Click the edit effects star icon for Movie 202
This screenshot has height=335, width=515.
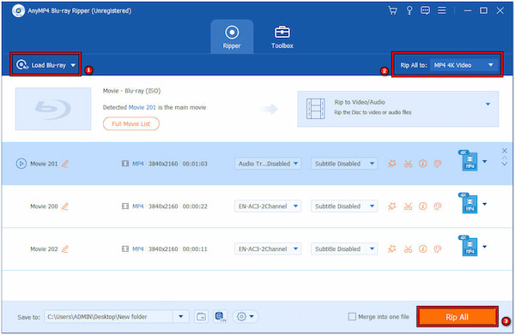pos(392,248)
